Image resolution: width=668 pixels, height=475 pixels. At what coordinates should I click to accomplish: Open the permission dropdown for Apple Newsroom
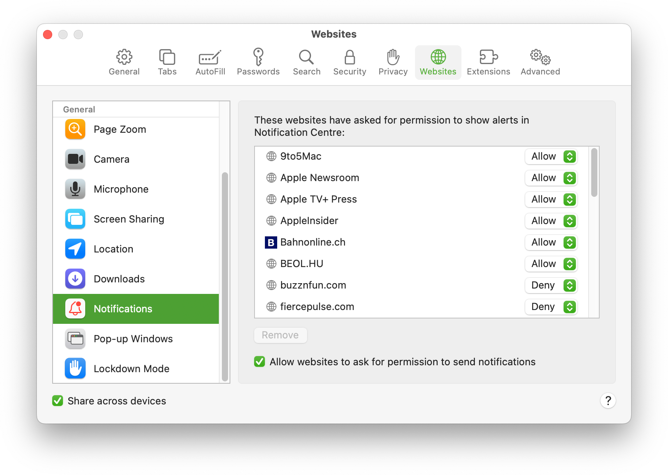pyautogui.click(x=551, y=178)
